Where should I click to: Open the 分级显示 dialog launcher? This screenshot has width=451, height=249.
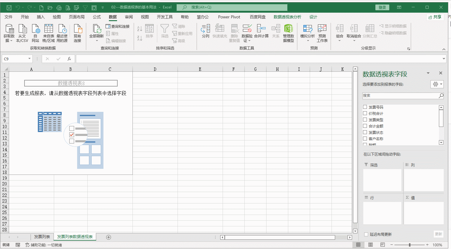[x=409, y=49]
